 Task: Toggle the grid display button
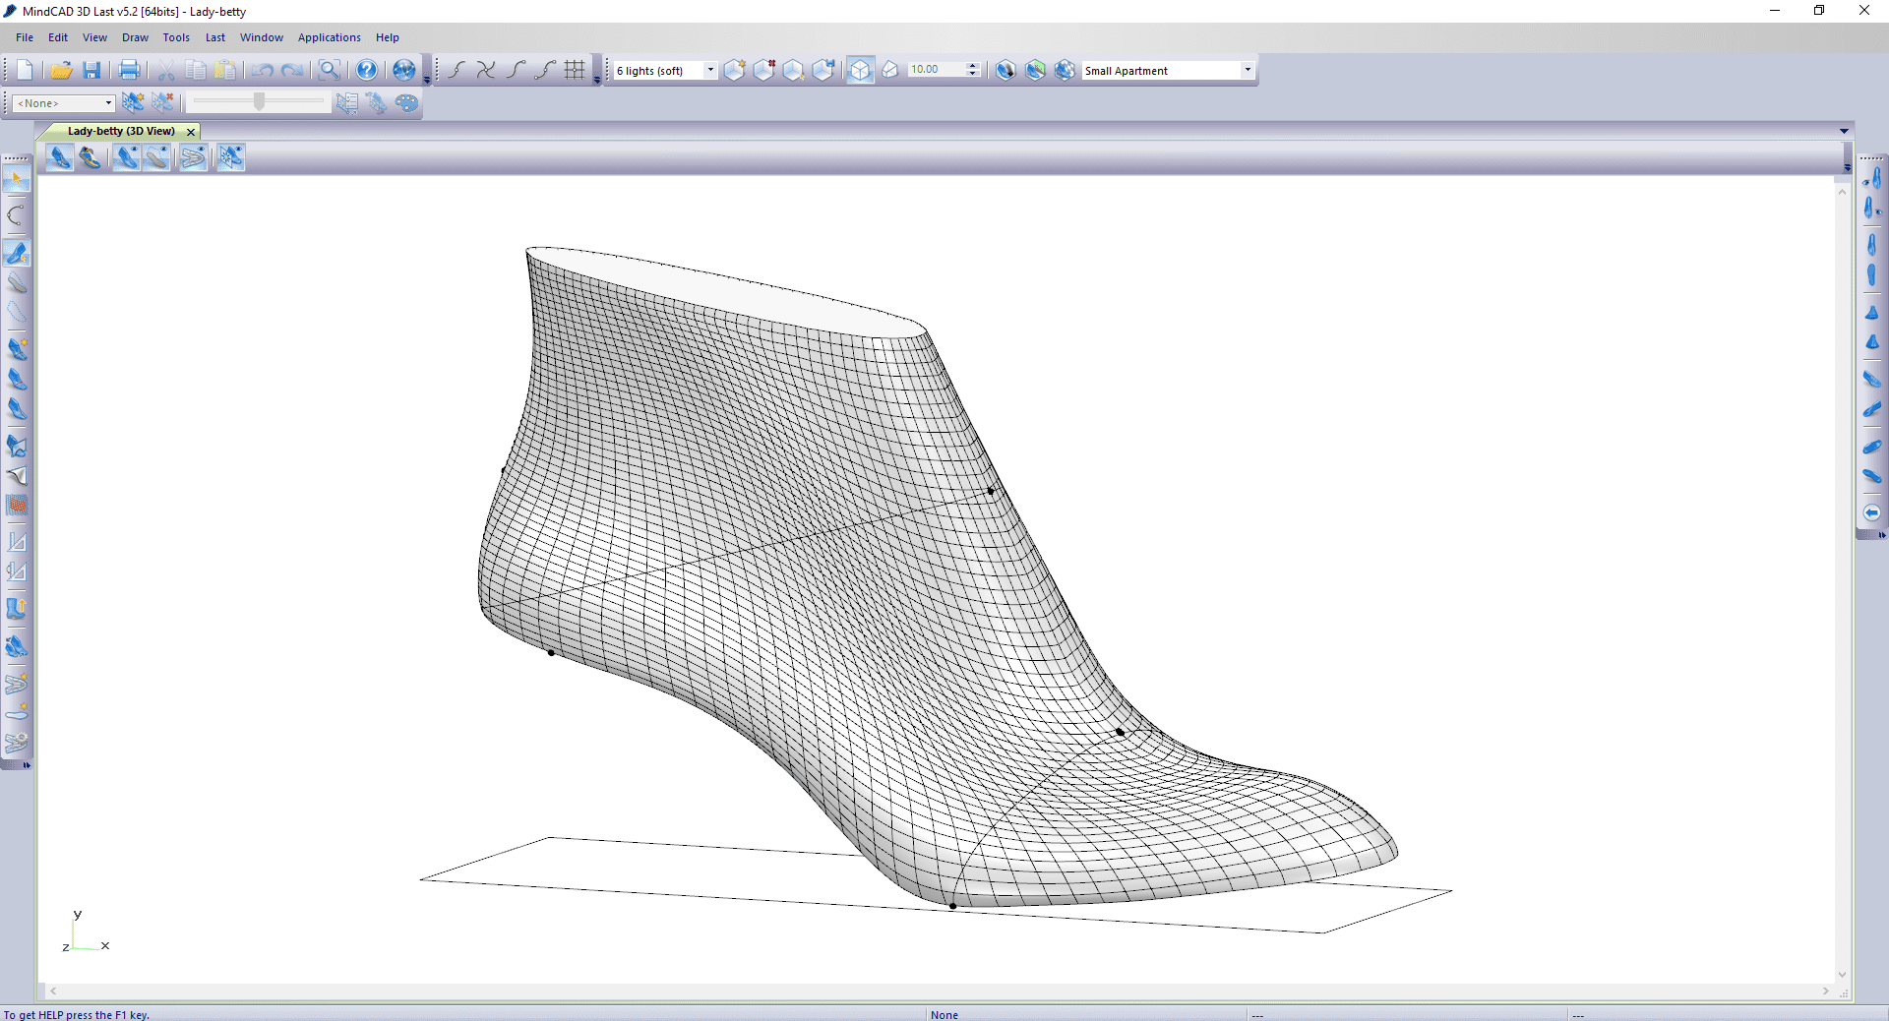point(575,70)
